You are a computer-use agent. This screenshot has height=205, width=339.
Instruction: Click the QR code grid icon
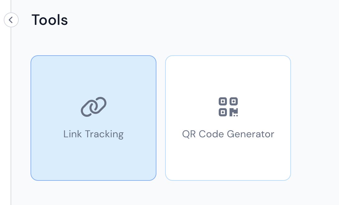pos(228,107)
